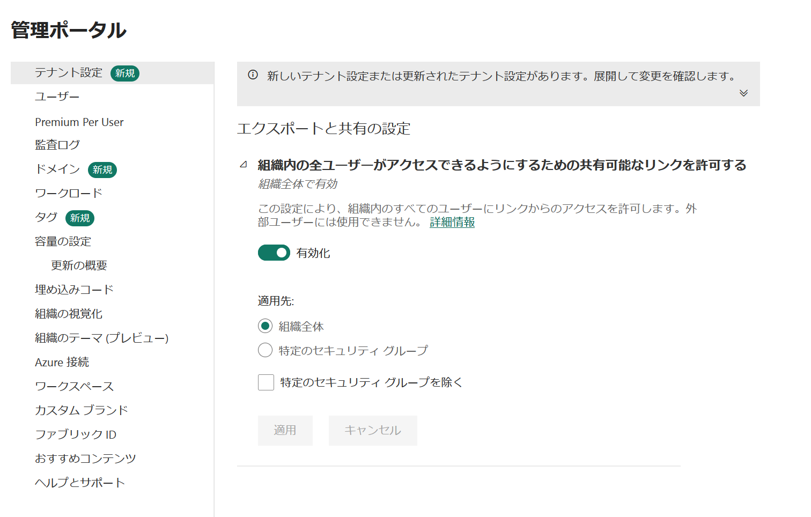Open テナント設定 in the sidebar
Image resolution: width=811 pixels, height=517 pixels.
pos(69,73)
